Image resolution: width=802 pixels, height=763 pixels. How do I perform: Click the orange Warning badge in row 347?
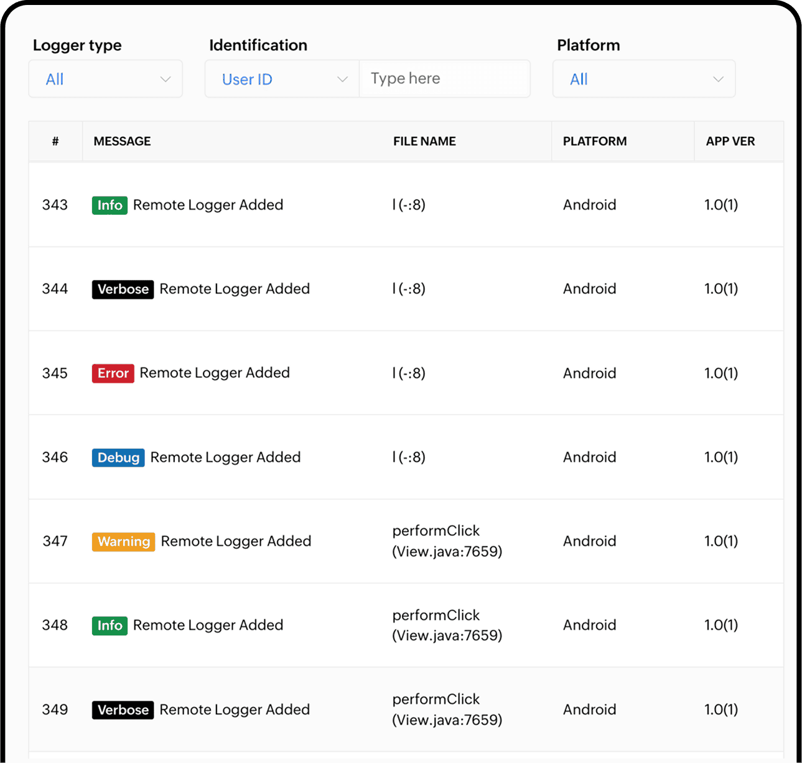(x=123, y=541)
